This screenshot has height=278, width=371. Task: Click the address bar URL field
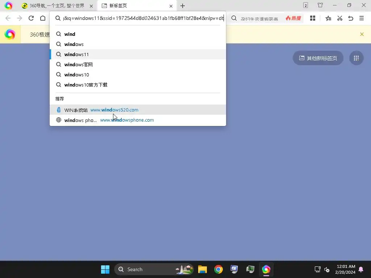143,18
